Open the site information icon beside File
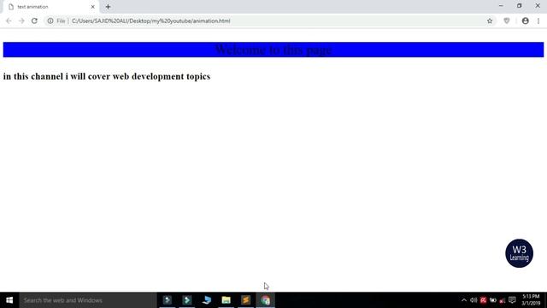The width and height of the screenshot is (547, 308). (x=50, y=21)
